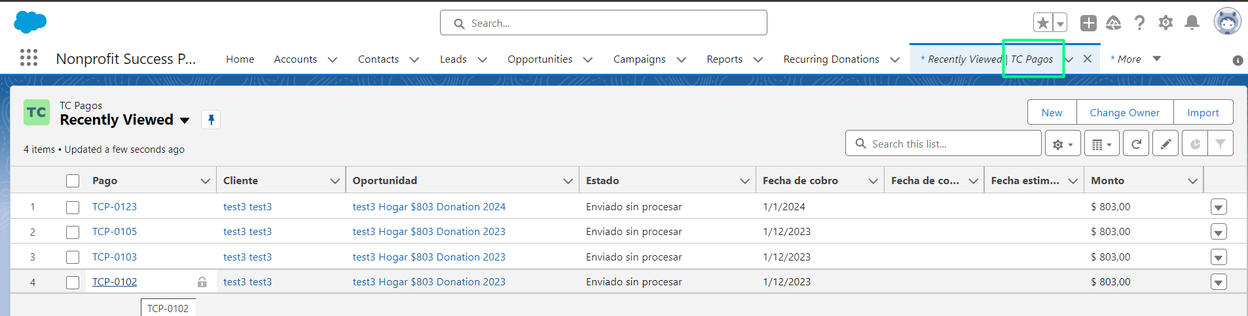Click the Import button

tap(1203, 112)
